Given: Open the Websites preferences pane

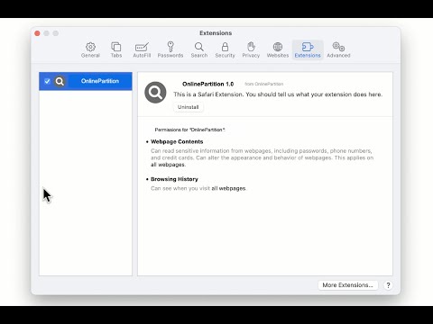Looking at the screenshot, I should tap(278, 49).
